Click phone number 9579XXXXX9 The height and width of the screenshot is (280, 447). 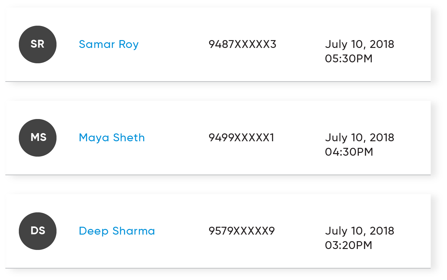[x=242, y=231]
